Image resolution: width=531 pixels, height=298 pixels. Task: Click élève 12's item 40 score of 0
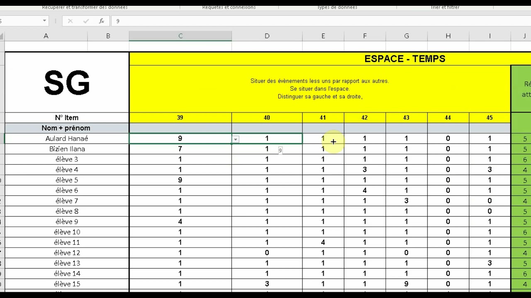(x=267, y=252)
